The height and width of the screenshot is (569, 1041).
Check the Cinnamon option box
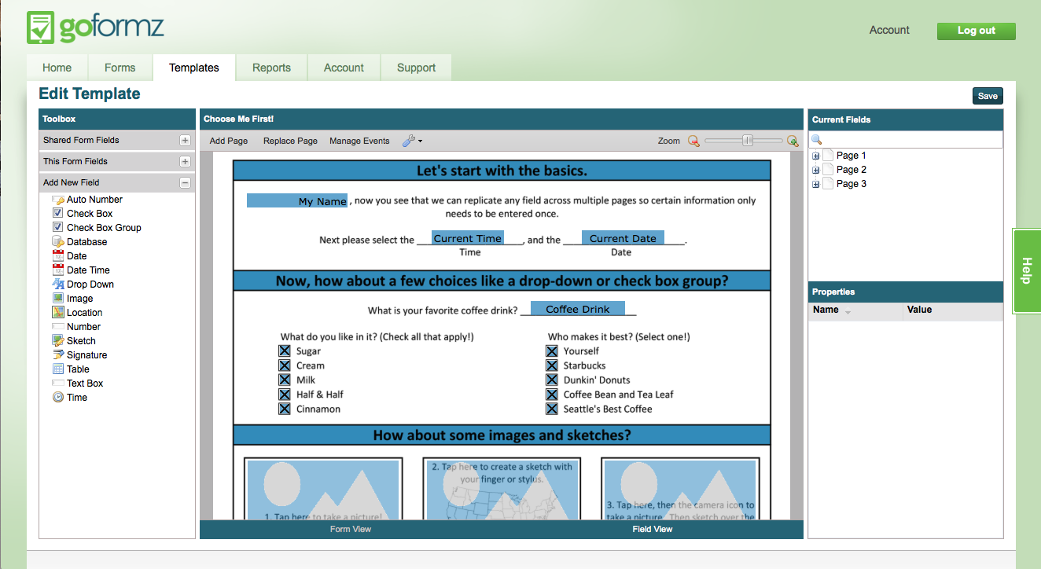click(x=285, y=409)
